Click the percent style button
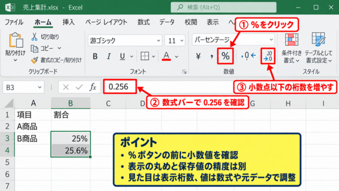339x191 pixels. tap(225, 56)
